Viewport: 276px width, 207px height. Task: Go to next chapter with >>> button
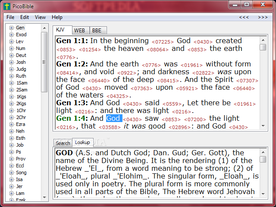[x=263, y=17]
